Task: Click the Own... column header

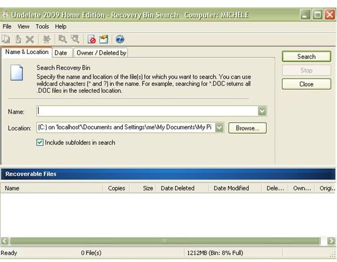Action: tap(301, 188)
